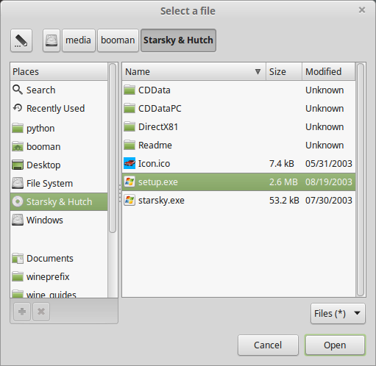Click the File System drive icon

pyautogui.click(x=18, y=183)
